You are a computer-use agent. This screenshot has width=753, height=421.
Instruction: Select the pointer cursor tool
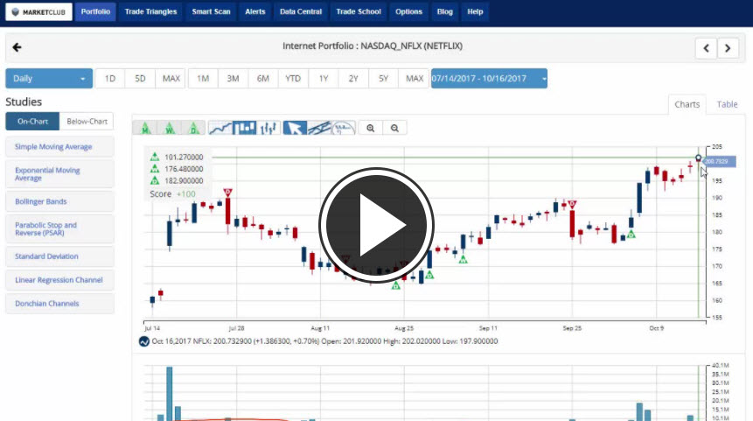pos(295,128)
